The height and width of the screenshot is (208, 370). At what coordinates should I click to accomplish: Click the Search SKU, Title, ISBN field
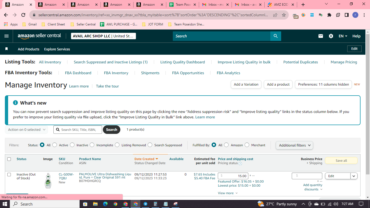[78, 130]
